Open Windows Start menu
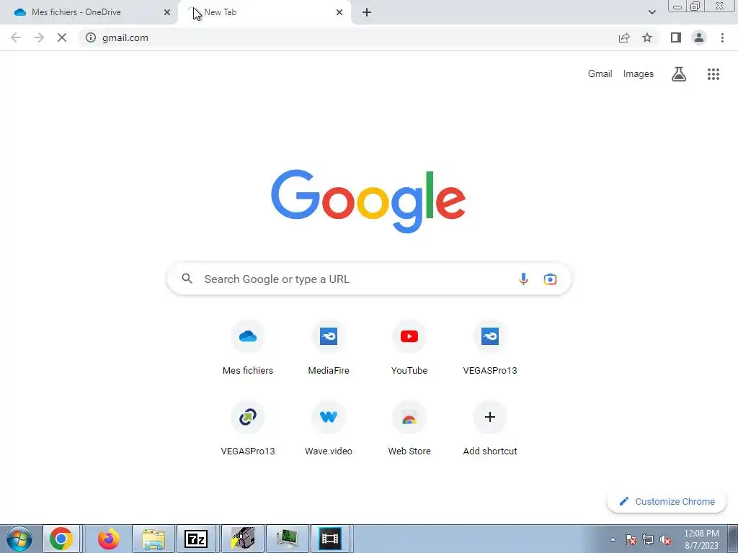Viewport: 738px width, 553px height. point(19,539)
